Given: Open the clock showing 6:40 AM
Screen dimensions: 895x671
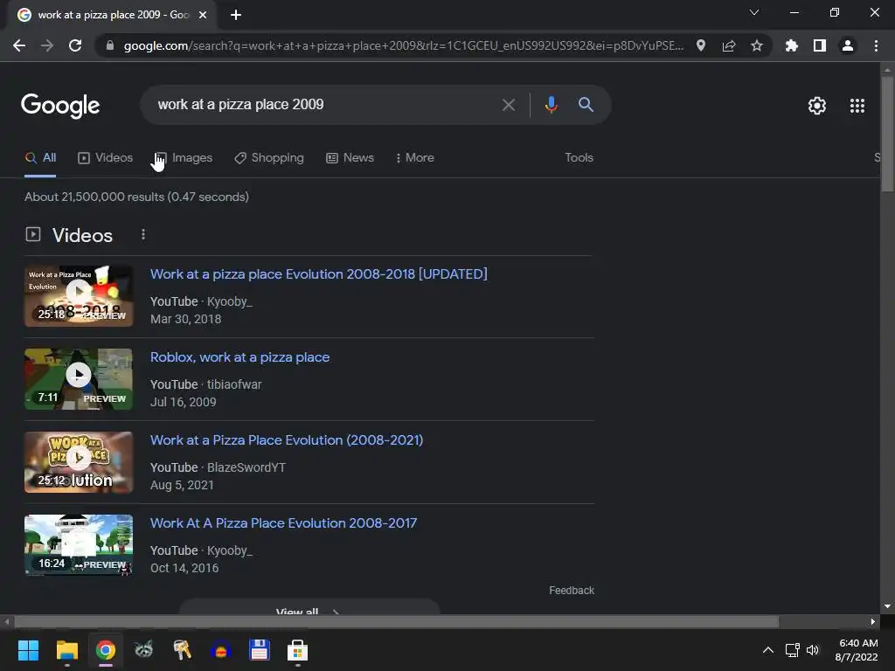Looking at the screenshot, I should tap(857, 650).
